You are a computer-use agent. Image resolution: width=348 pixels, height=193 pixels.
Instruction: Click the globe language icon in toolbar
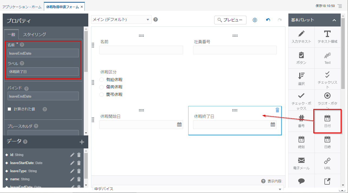255,20
